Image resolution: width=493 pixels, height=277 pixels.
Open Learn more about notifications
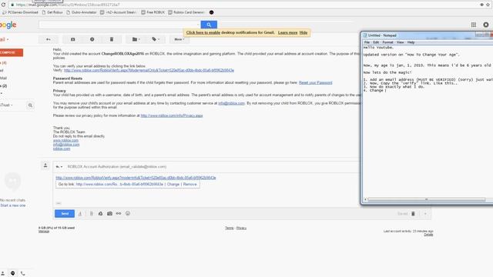pyautogui.click(x=287, y=32)
